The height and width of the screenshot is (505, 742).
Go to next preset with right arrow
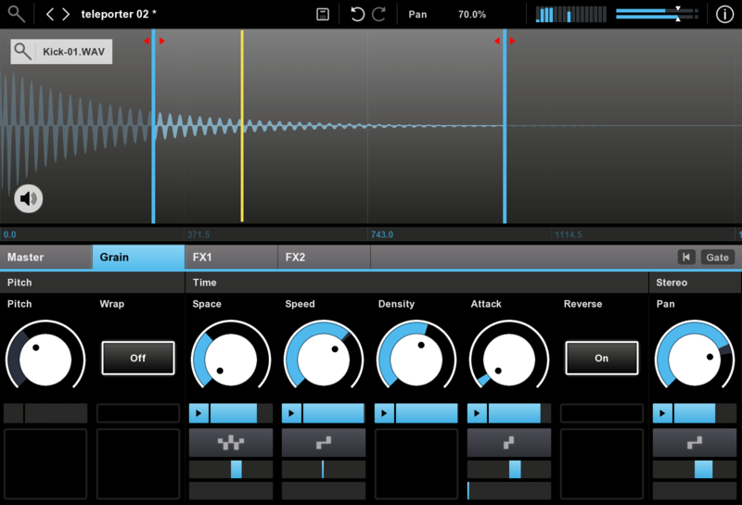tap(65, 15)
